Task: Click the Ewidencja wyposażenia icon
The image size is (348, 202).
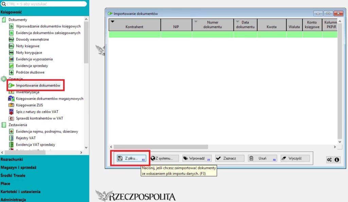Action: [x=11, y=59]
